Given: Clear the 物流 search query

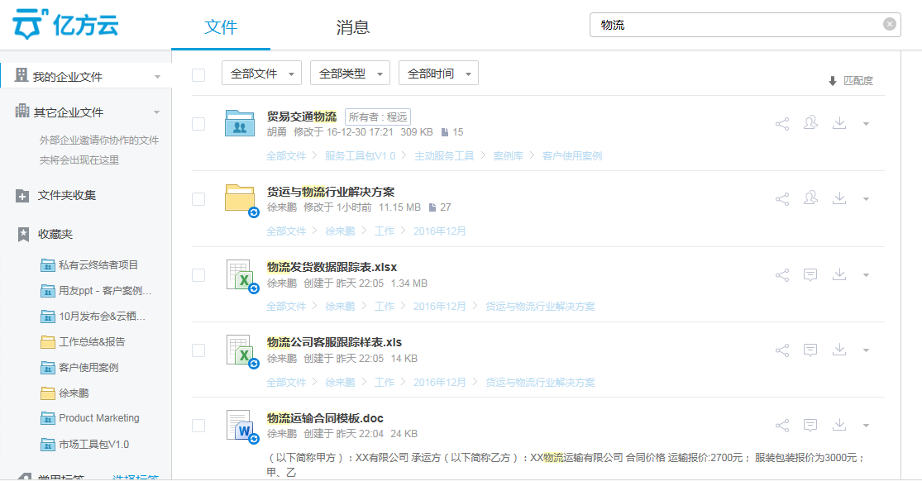Looking at the screenshot, I should coord(890,24).
